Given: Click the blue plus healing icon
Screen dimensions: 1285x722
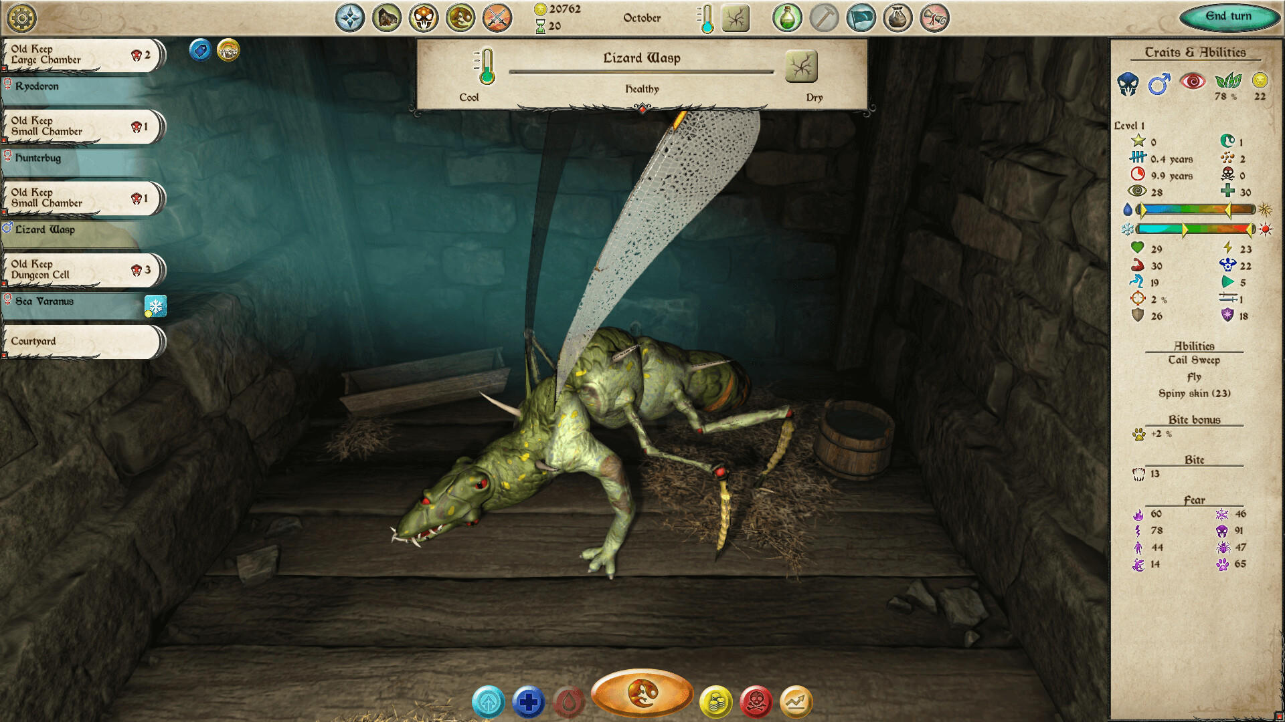Looking at the screenshot, I should tap(529, 700).
